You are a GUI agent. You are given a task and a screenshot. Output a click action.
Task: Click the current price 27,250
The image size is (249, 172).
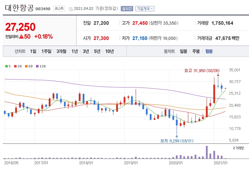(x=20, y=27)
